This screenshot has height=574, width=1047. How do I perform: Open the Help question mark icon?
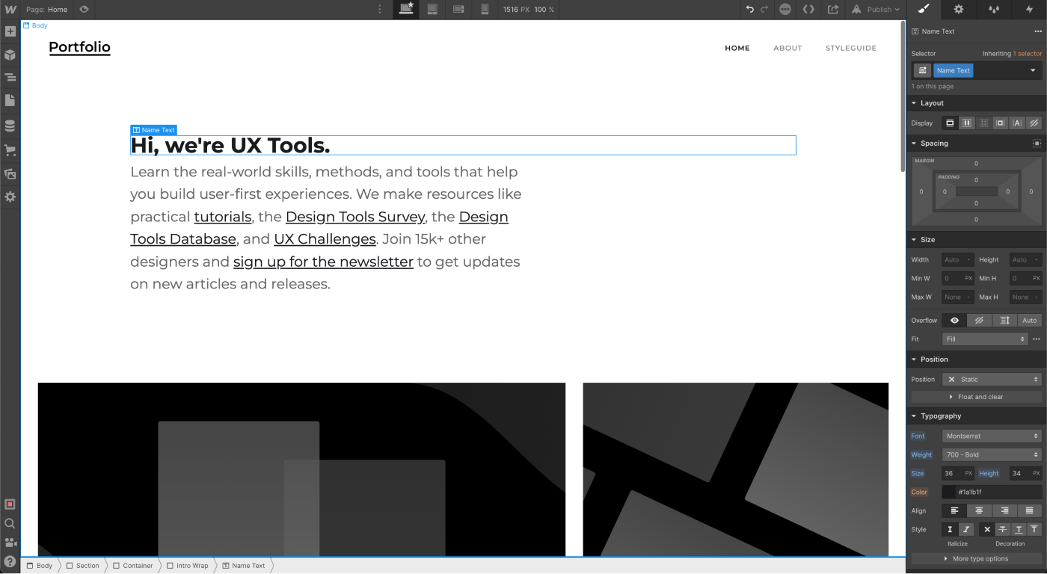point(10,562)
